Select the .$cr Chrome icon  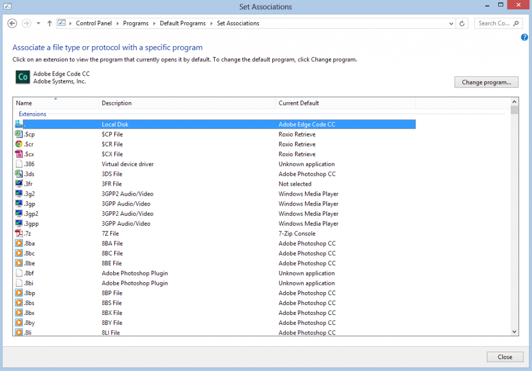[x=19, y=144]
